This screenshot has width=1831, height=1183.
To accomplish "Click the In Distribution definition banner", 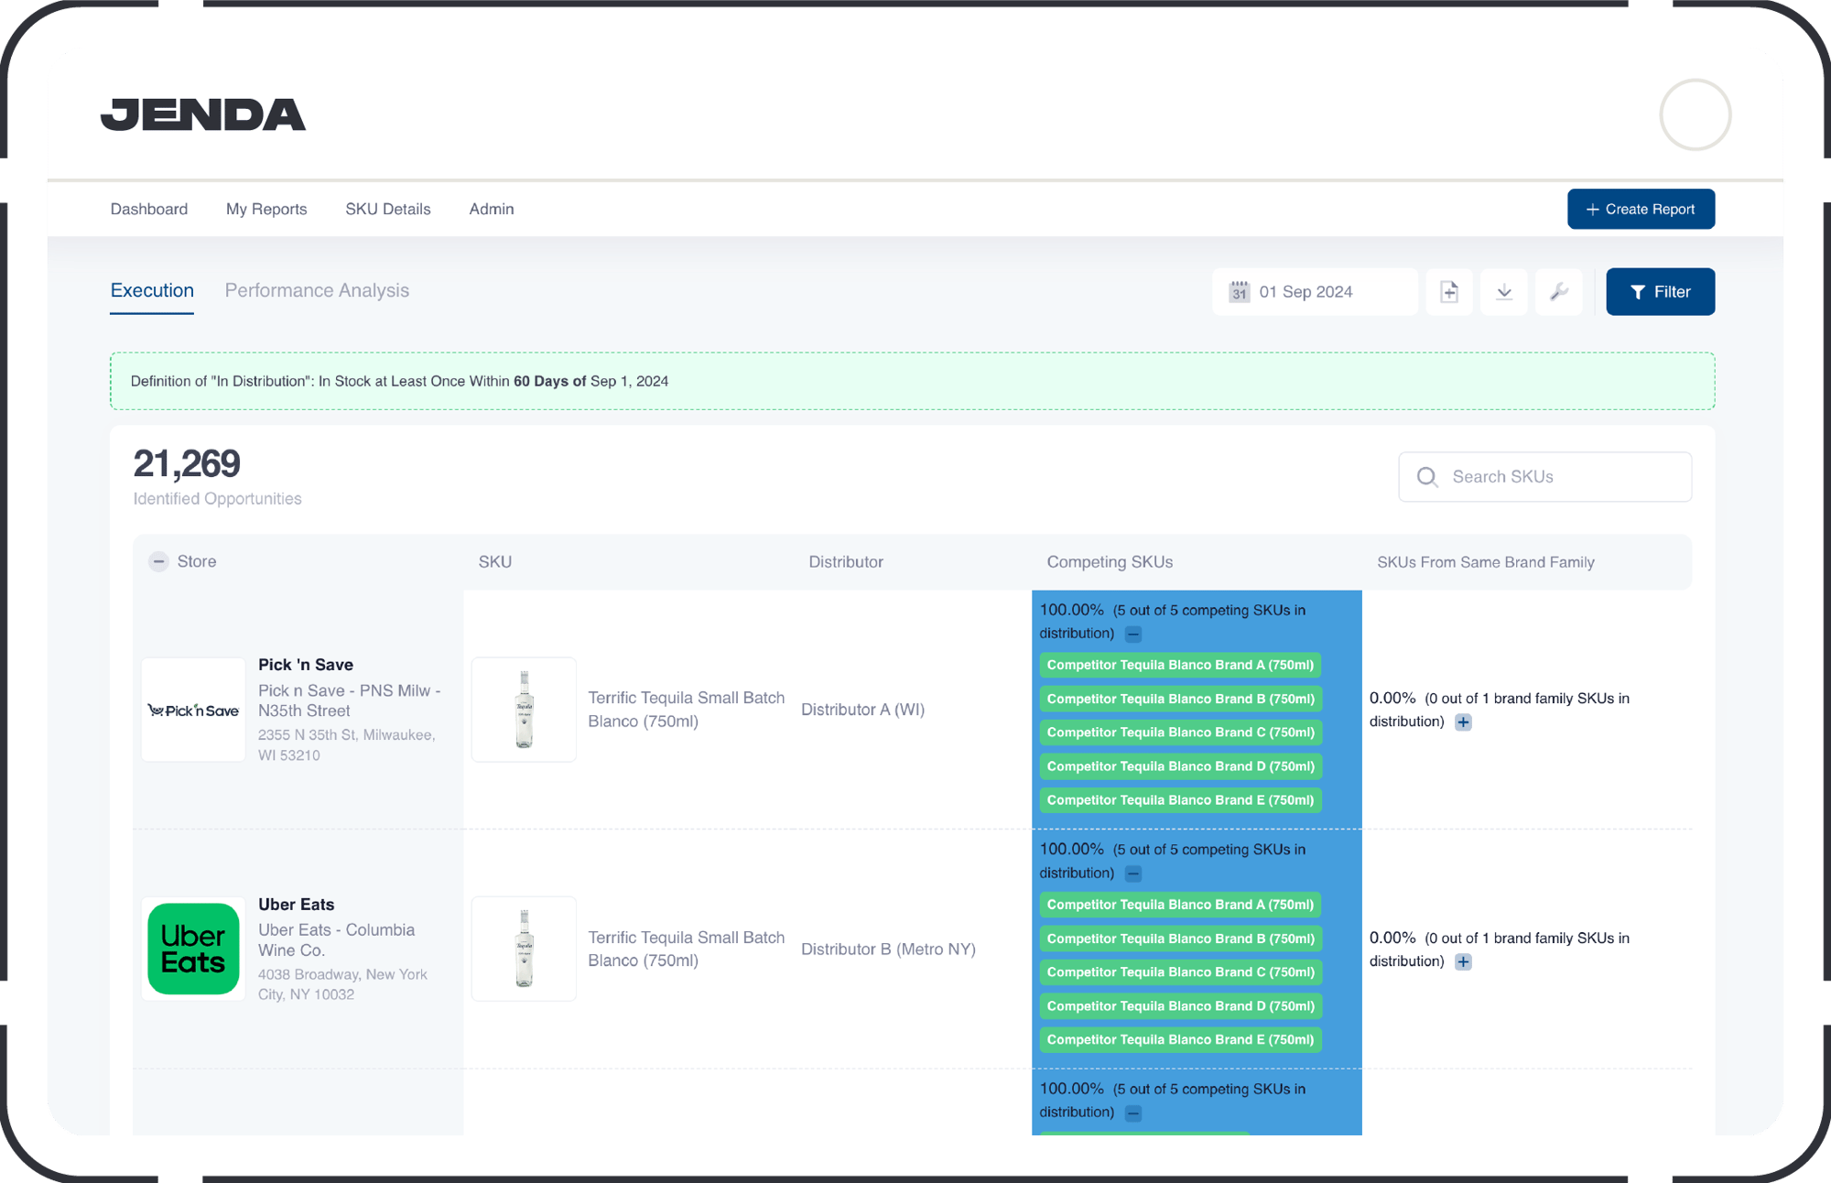I will [x=912, y=381].
